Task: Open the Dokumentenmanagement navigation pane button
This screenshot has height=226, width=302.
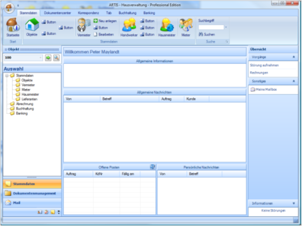Action: (x=32, y=193)
